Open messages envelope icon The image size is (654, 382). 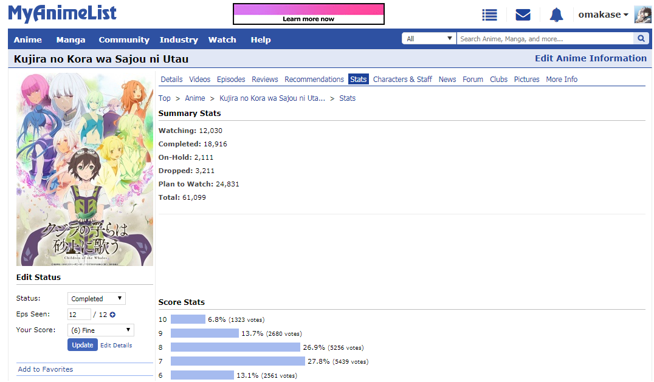point(523,15)
